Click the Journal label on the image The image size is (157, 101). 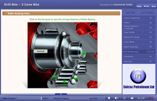tap(41, 51)
